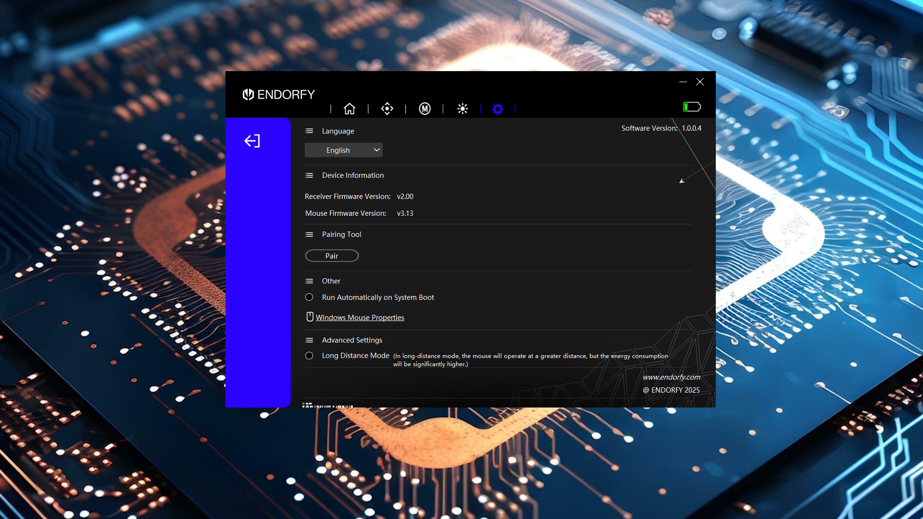Viewport: 923px width, 519px height.
Task: Click the Advanced Settings section list icon
Action: tap(309, 340)
